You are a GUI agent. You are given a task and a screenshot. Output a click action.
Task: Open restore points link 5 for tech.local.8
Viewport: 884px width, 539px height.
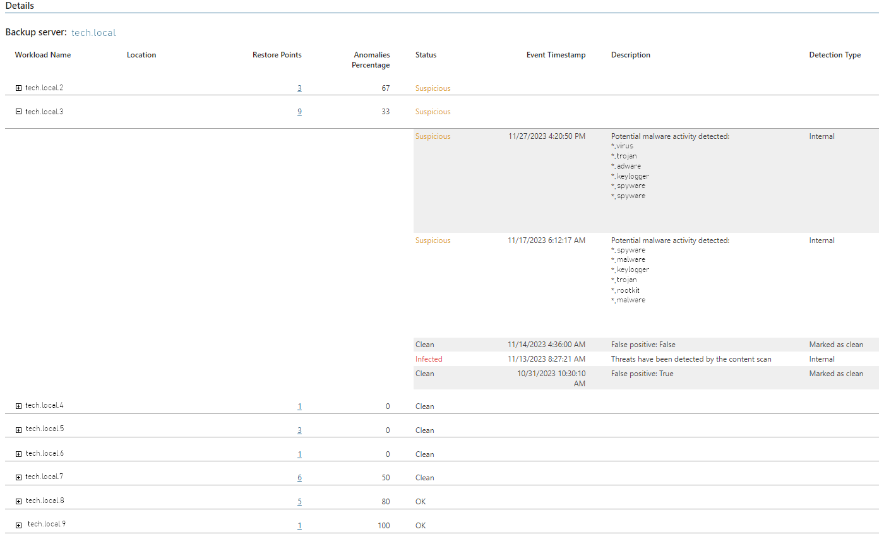[x=299, y=502]
